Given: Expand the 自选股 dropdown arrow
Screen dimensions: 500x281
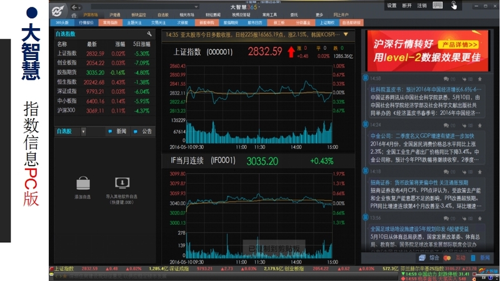Looking at the screenshot, I should (83, 131).
